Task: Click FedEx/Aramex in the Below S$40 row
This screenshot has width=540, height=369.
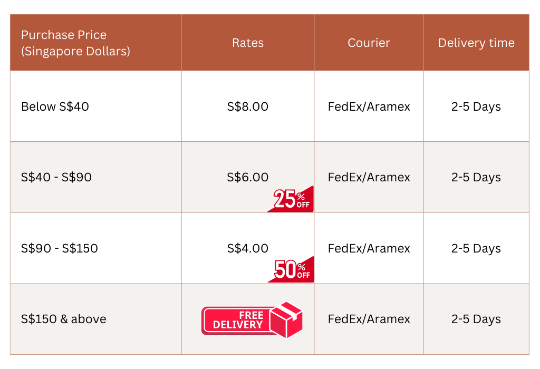Action: tap(369, 106)
